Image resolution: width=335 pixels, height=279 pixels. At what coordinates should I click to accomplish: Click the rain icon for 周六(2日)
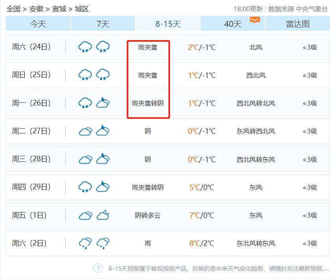point(85,244)
